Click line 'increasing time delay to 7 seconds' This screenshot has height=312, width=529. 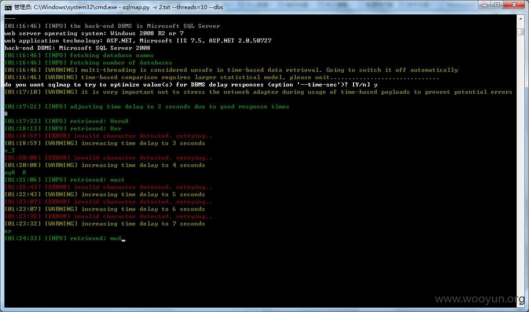[x=105, y=224]
